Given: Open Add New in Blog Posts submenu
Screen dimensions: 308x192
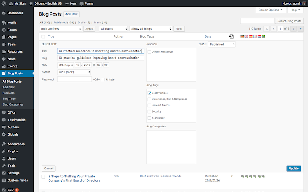Looking at the screenshot, I should click(8, 87).
